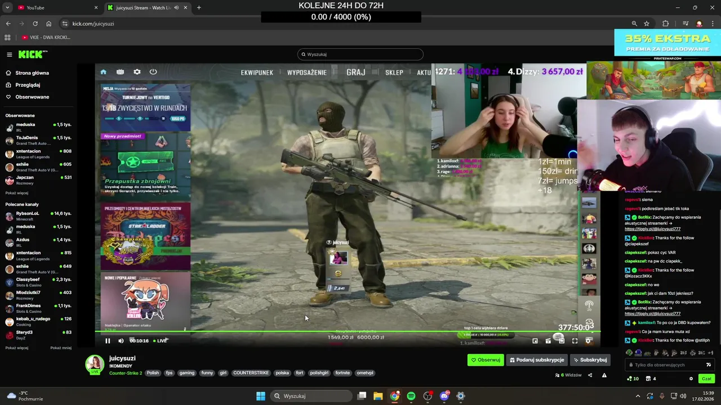Open Classybeef recommended channel
This screenshot has width=721, height=405.
coord(38,282)
